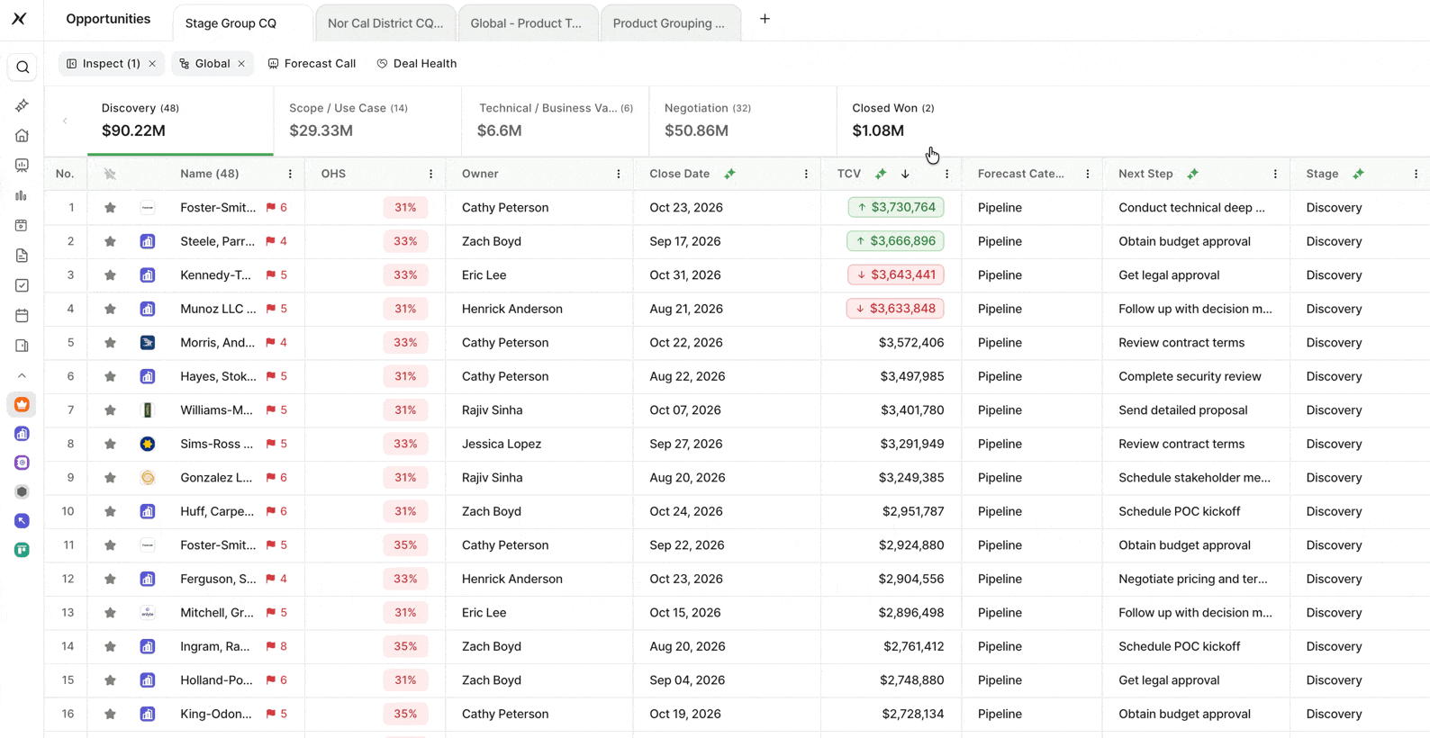The width and height of the screenshot is (1430, 738).
Task: Open Deal Health view
Action: (x=417, y=64)
